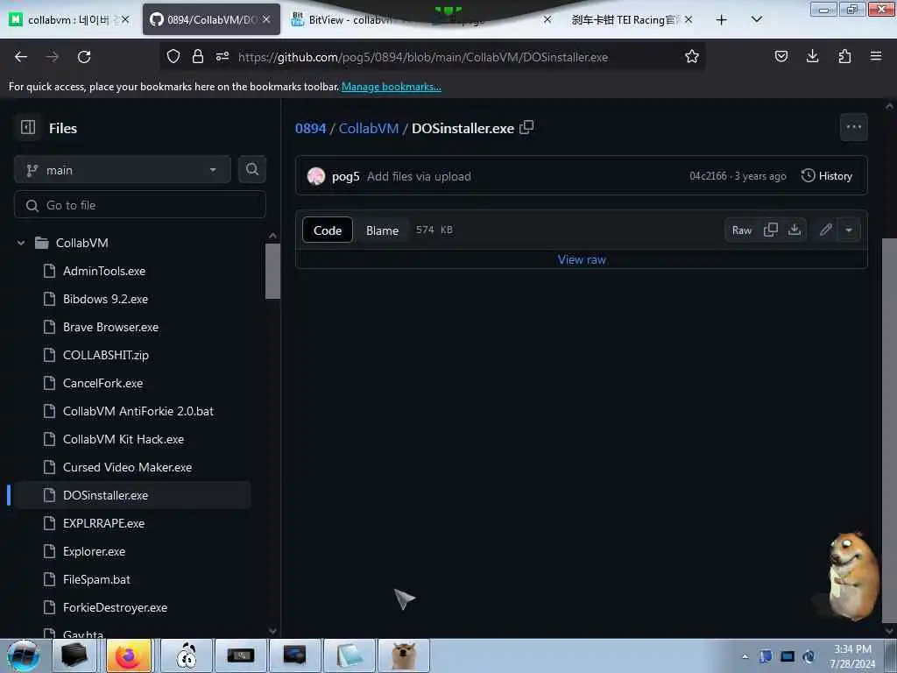This screenshot has width=897, height=673.
Task: Select the Code view tab
Action: tap(328, 230)
